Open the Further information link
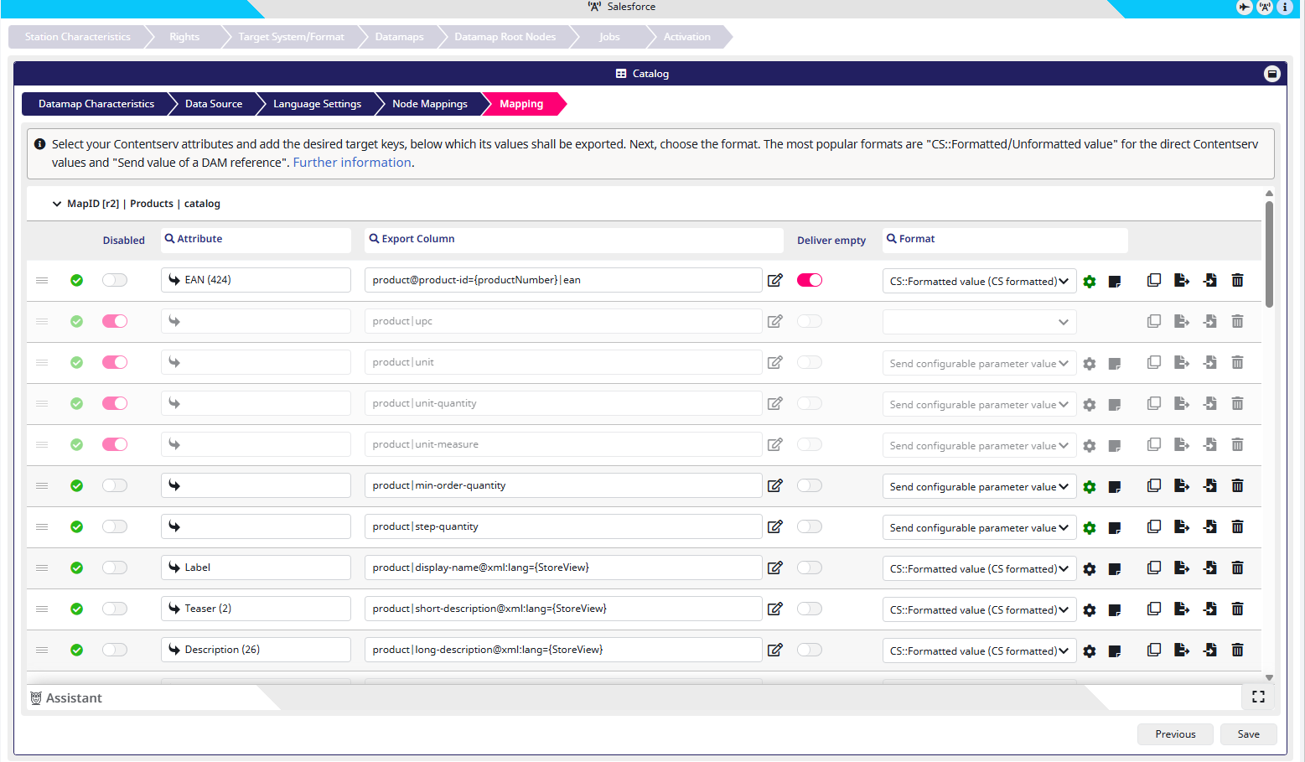The width and height of the screenshot is (1305, 762). (352, 163)
